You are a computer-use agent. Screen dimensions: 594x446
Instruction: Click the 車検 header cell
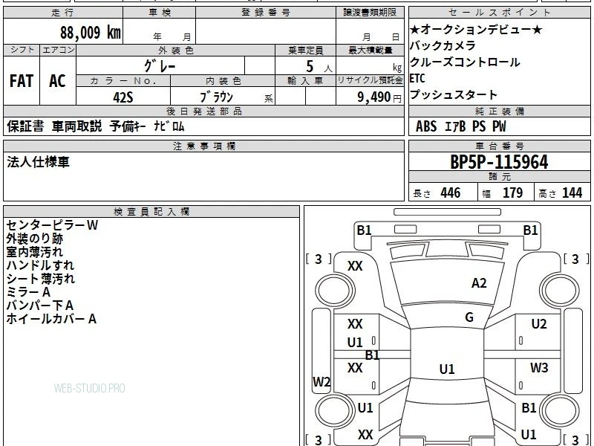[160, 13]
